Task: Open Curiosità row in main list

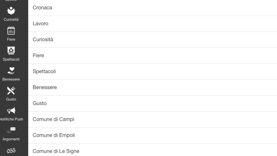Action: point(153,40)
